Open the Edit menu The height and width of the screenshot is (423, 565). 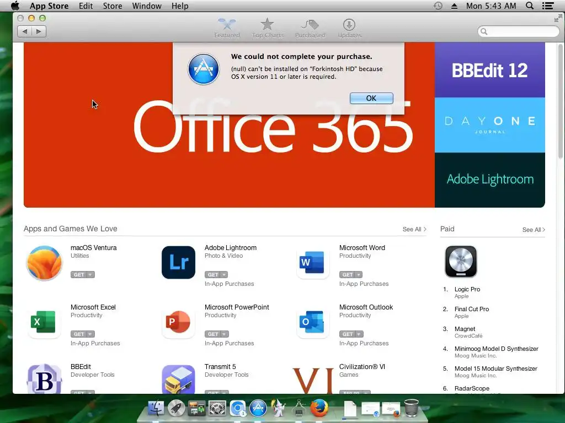pyautogui.click(x=86, y=6)
